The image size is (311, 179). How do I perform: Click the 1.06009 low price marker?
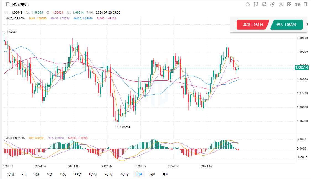125,127
